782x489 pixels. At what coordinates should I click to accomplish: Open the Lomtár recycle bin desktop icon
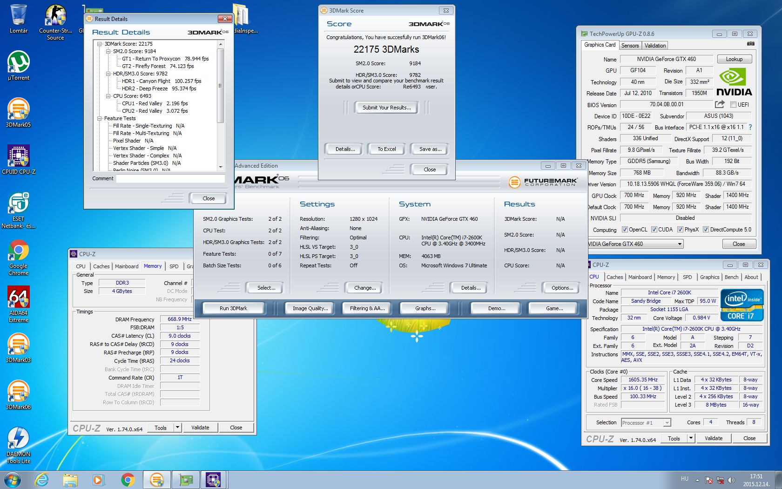coord(18,19)
